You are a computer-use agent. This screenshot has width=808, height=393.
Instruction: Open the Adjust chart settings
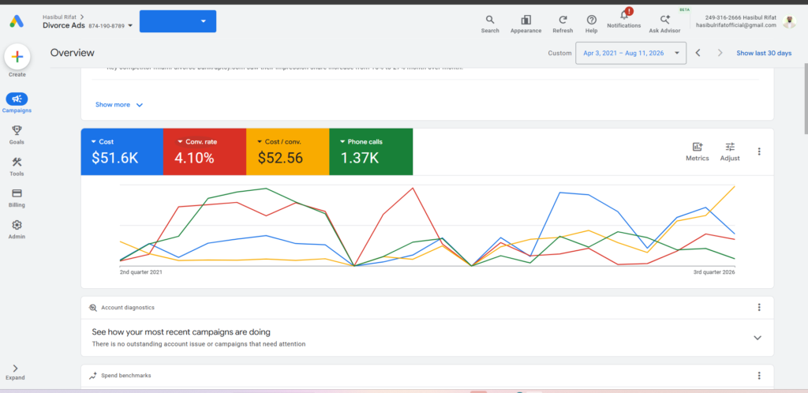[730, 152]
